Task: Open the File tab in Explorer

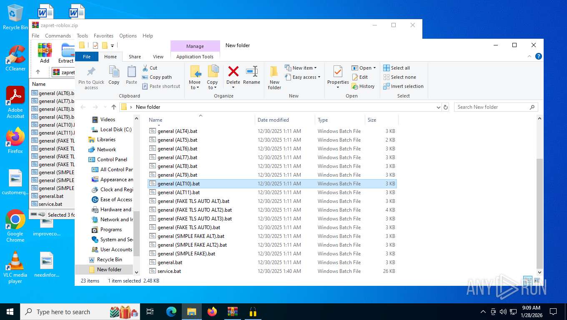Action: (87, 57)
